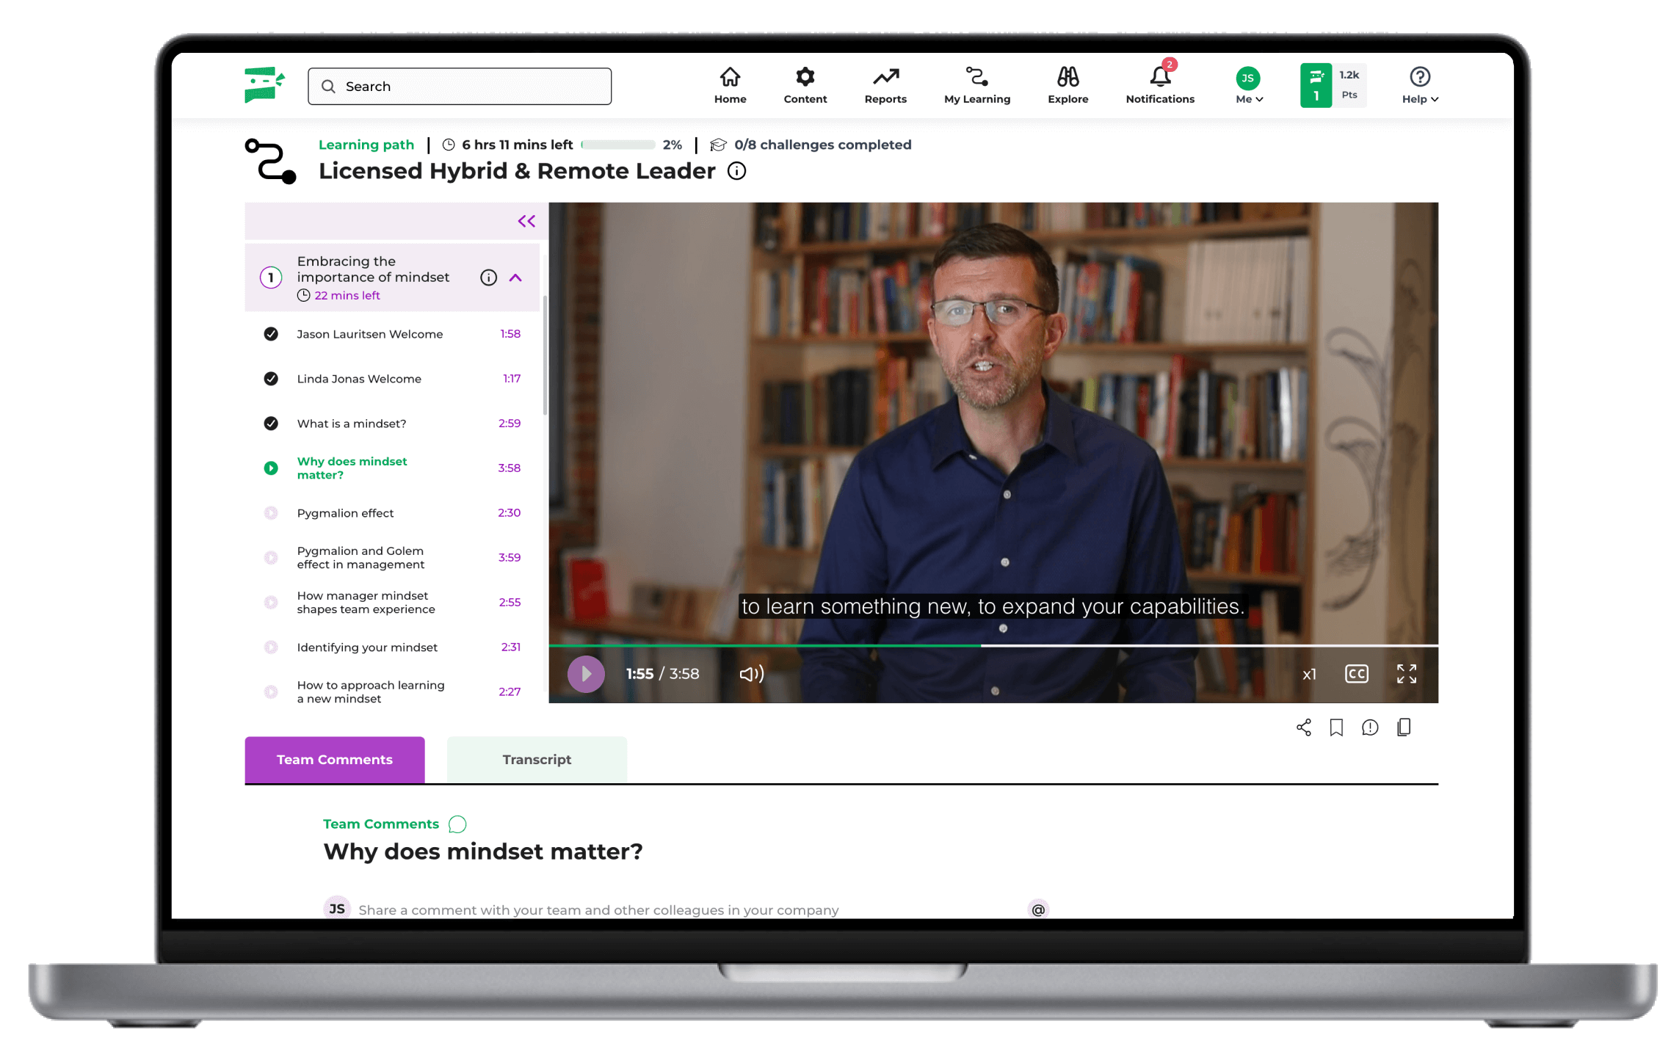Viewport: 1671px width, 1060px height.
Task: Report an issue via the speech-bubble icon
Action: pyautogui.click(x=1370, y=727)
